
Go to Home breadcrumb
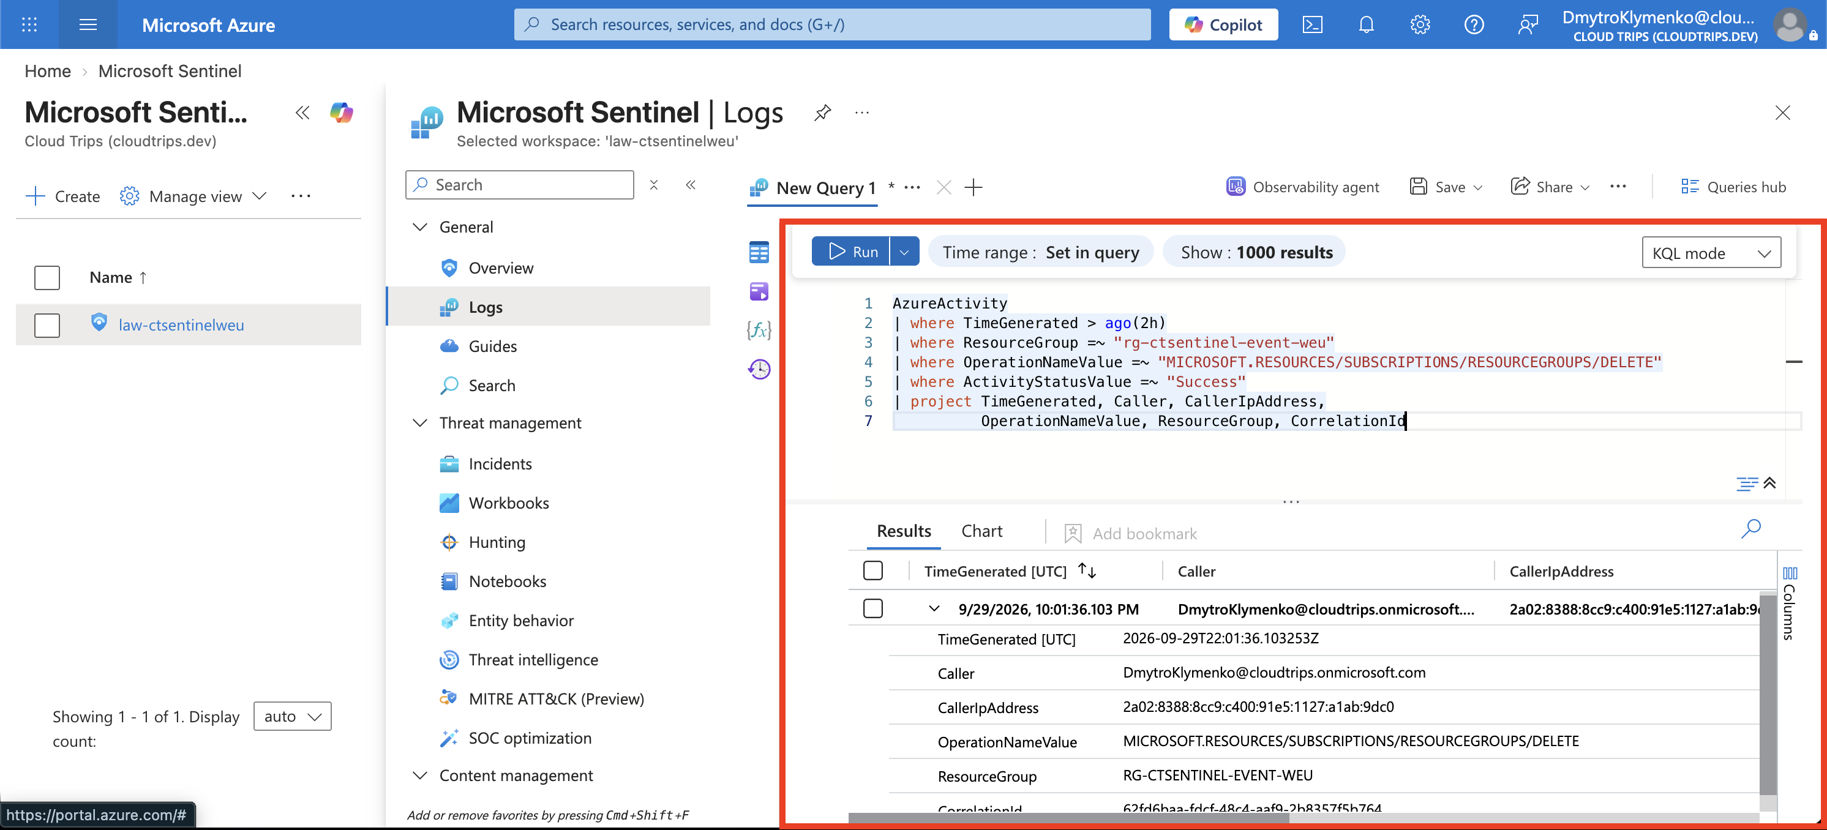pos(48,71)
